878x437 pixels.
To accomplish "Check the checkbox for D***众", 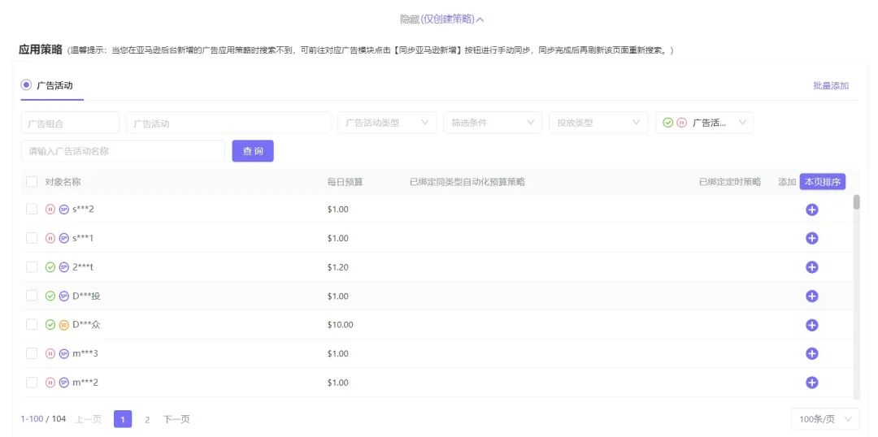I will (x=32, y=325).
